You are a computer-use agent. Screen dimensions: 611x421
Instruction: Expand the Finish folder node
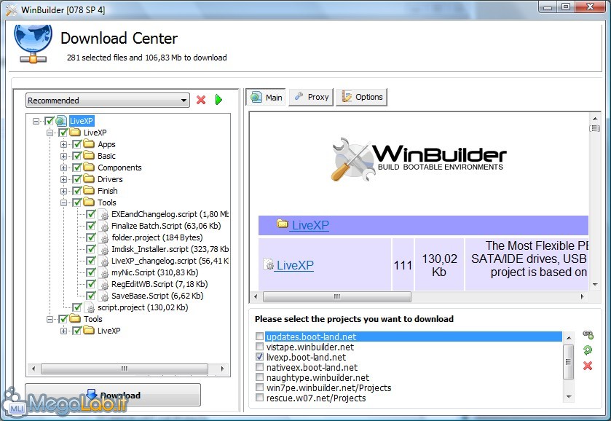coord(63,191)
